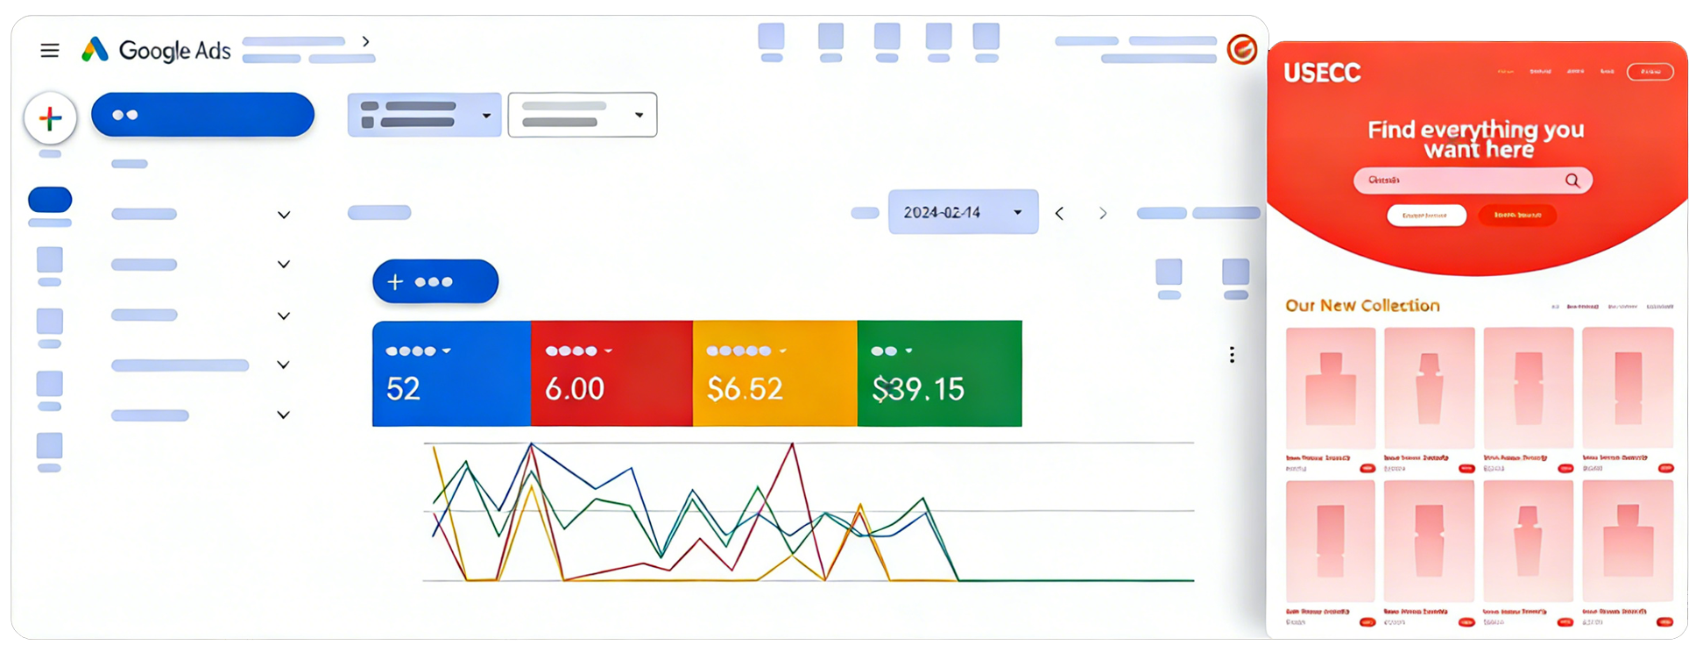Open the 2024-02-14 date dropdown

click(x=964, y=212)
